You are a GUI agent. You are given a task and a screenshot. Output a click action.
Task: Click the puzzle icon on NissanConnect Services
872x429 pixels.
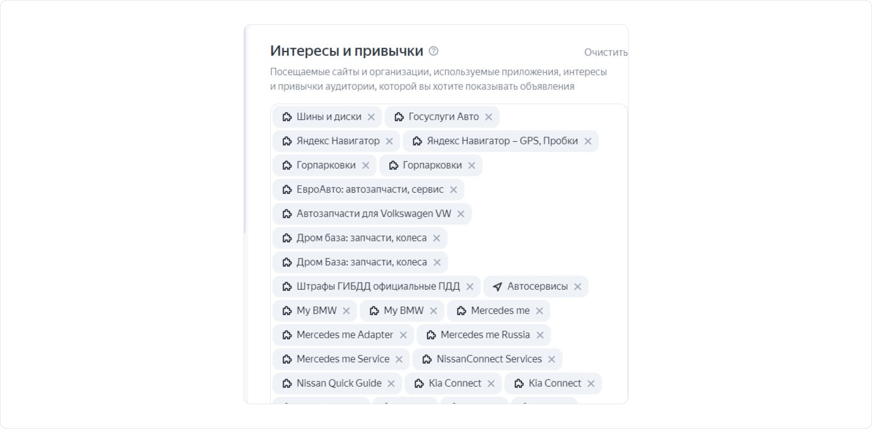coord(427,359)
